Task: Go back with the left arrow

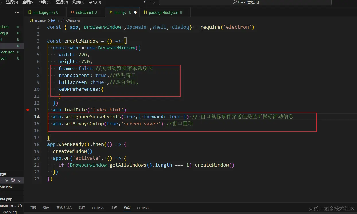Action: (x=145, y=2)
